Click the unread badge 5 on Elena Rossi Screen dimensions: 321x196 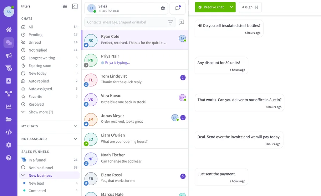point(183,176)
